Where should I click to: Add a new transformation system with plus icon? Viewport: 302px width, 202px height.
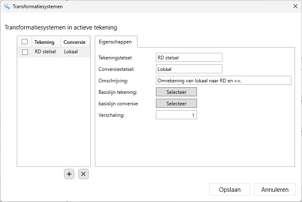[69, 174]
